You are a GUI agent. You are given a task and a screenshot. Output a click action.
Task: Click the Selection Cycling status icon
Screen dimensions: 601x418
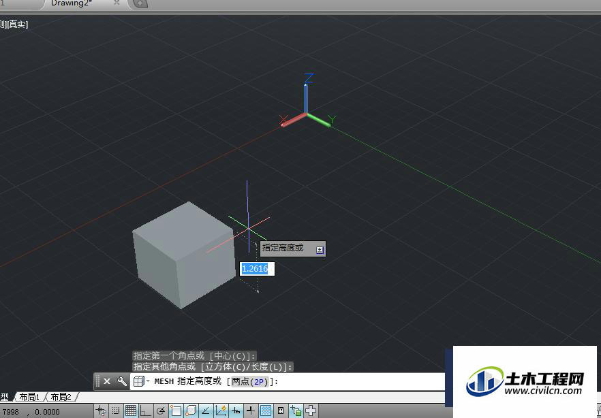pyautogui.click(x=296, y=411)
